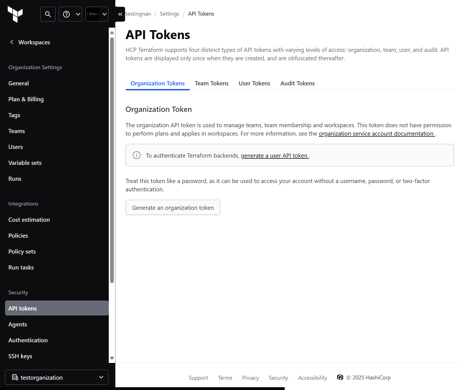This screenshot has width=459, height=390.
Task: Open the help question mark menu
Action: coord(70,14)
